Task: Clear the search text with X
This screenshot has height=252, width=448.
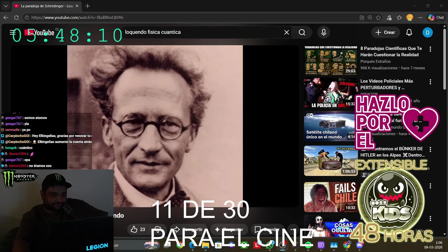Action: (x=287, y=32)
